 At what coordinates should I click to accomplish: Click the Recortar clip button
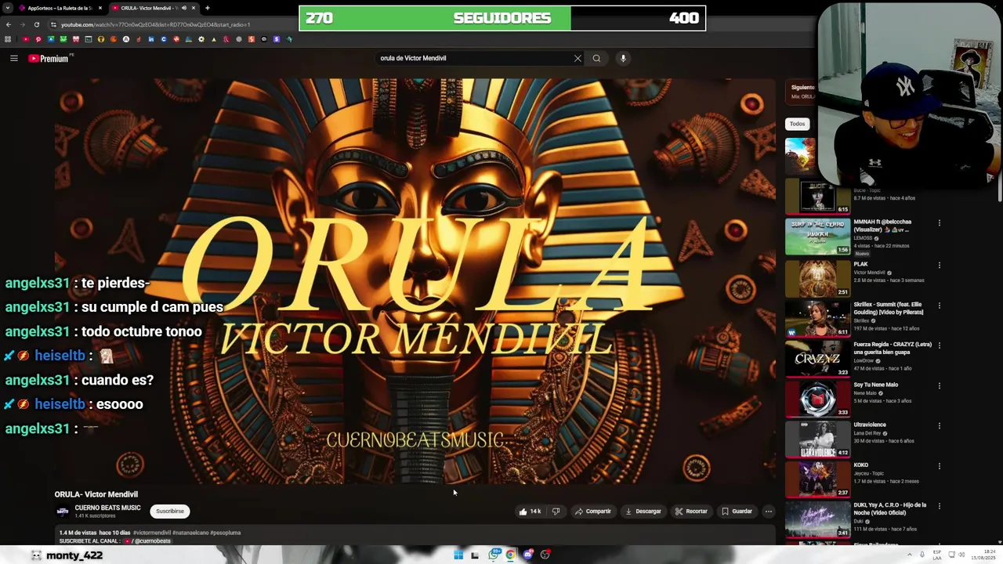coord(691,512)
